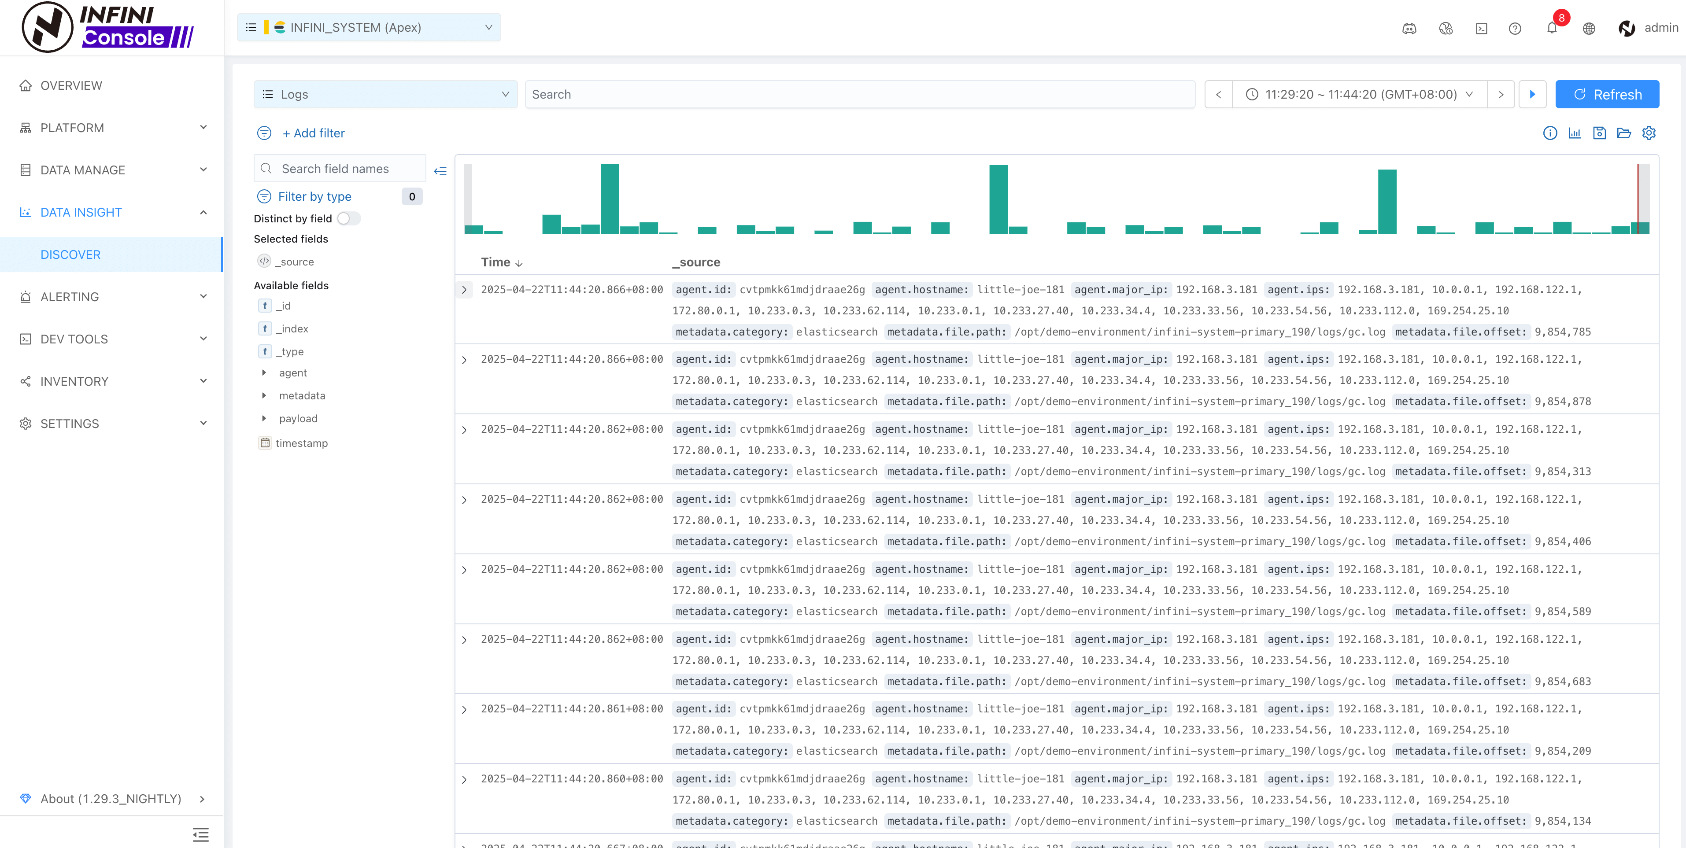Screen dimensions: 1686x848
Task: Click the Refresh button
Action: click(x=1607, y=94)
